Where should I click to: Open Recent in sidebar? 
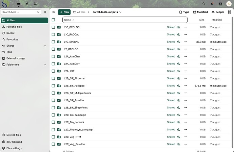coord(24,33)
